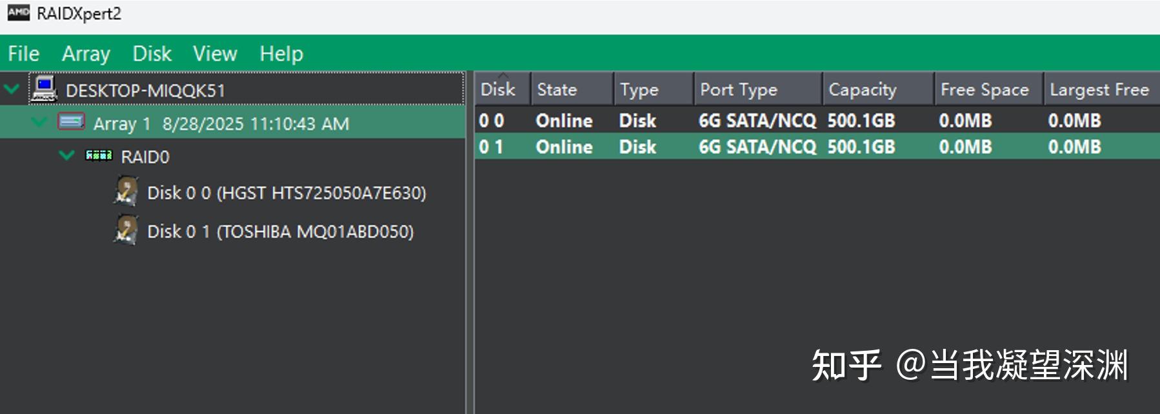
Task: Open the Disk menu
Action: (x=152, y=54)
